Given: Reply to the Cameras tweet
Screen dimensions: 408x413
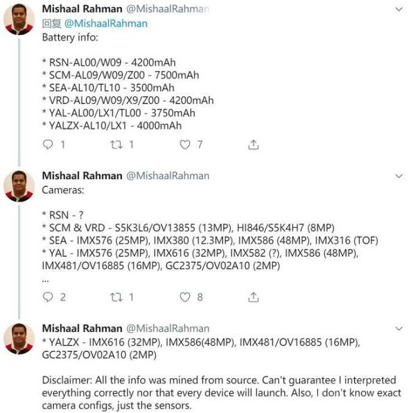Looking at the screenshot, I should [48, 297].
